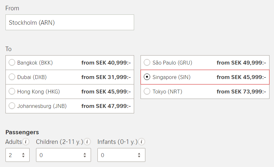
Task: Open the Adults count dropdown
Action: click(x=17, y=155)
